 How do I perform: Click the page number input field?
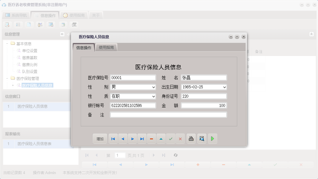point(120,155)
